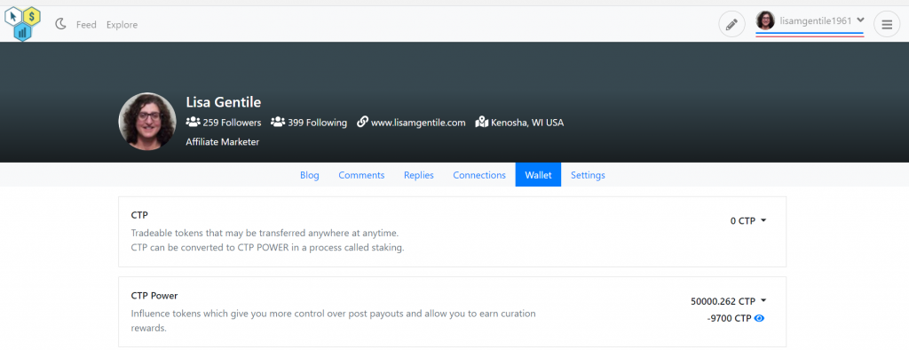909x350 pixels.
Task: Toggle dark mode moon icon
Action: 61,24
